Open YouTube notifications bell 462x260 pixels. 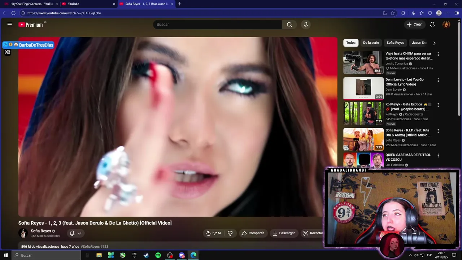432,25
